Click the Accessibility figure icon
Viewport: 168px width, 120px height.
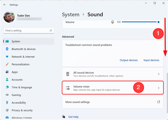pos(7,103)
